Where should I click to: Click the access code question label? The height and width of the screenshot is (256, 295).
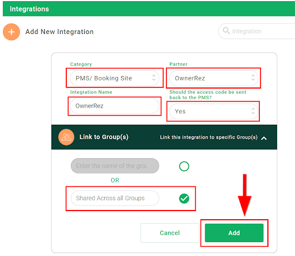pyautogui.click(x=208, y=95)
